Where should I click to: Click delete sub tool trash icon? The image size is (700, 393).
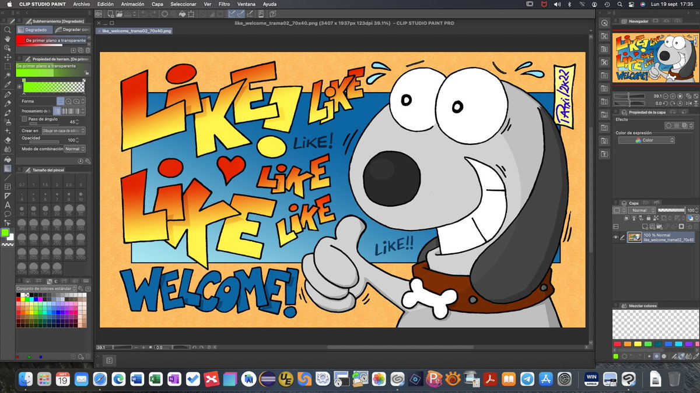click(x=88, y=50)
